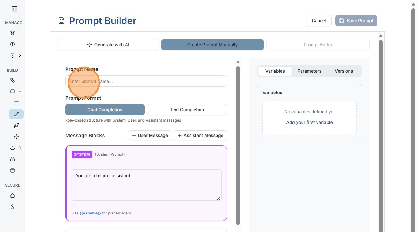Select the pencil edit icon in sidebar
Image resolution: width=417 pixels, height=232 pixels.
(x=16, y=114)
